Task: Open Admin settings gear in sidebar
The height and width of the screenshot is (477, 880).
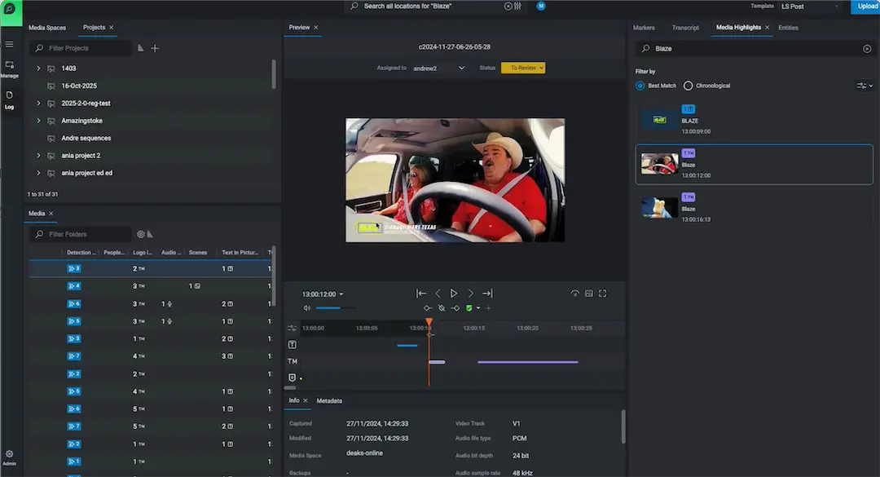Action: tap(10, 457)
